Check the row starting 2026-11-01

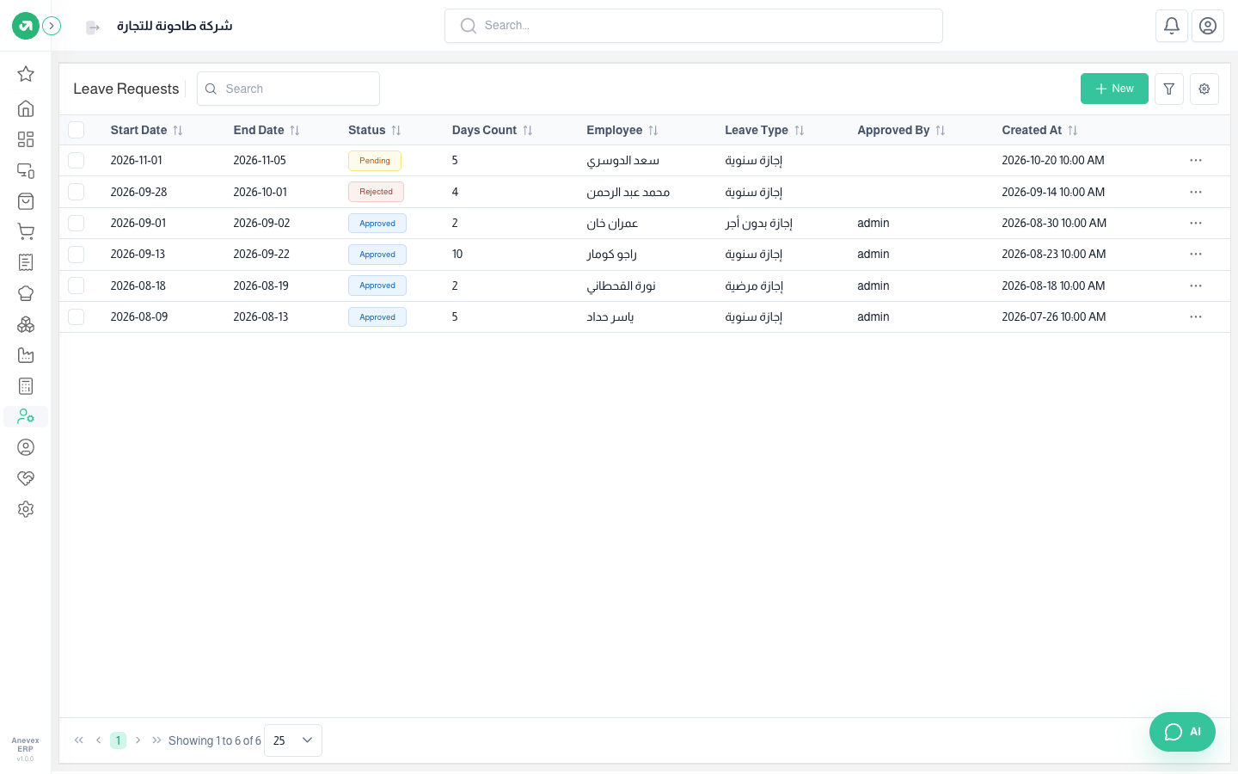(77, 160)
